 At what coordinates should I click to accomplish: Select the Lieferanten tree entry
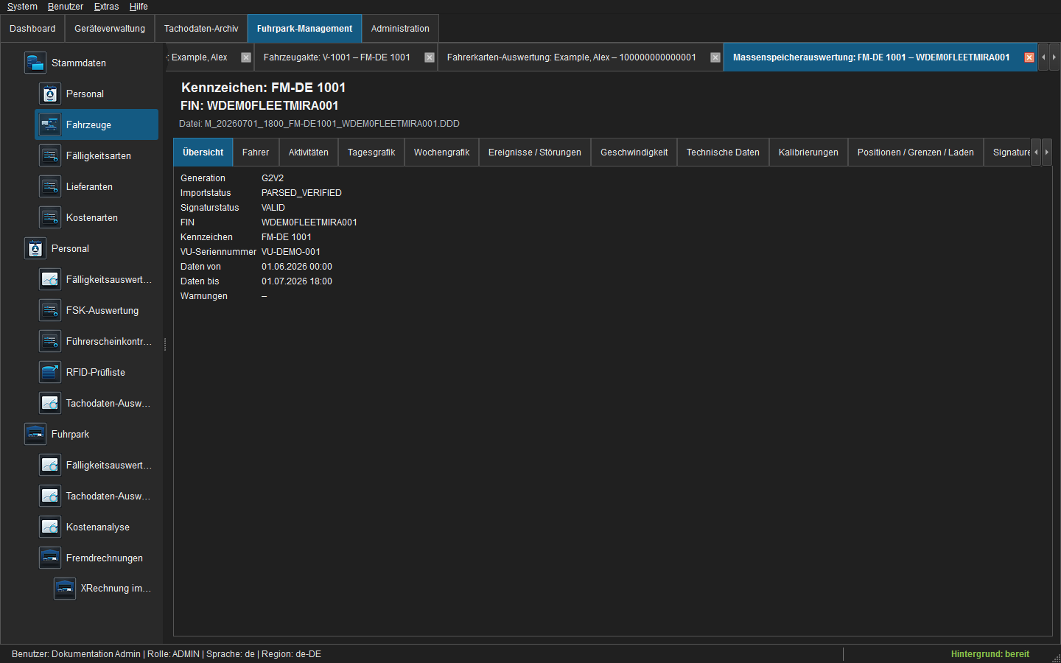pyautogui.click(x=89, y=186)
